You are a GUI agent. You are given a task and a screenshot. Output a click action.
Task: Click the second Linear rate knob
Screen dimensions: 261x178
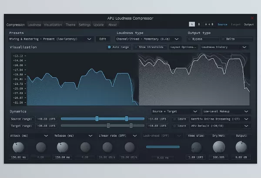pos(130,148)
